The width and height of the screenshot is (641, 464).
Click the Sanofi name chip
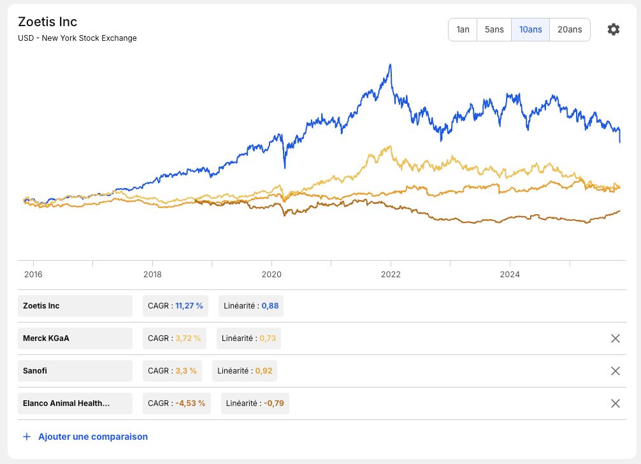[75, 371]
